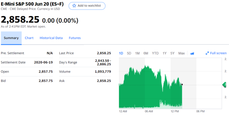Viewport: 229px width, 115px height.
Task: Select the YTD chart range
Action: tap(155, 53)
